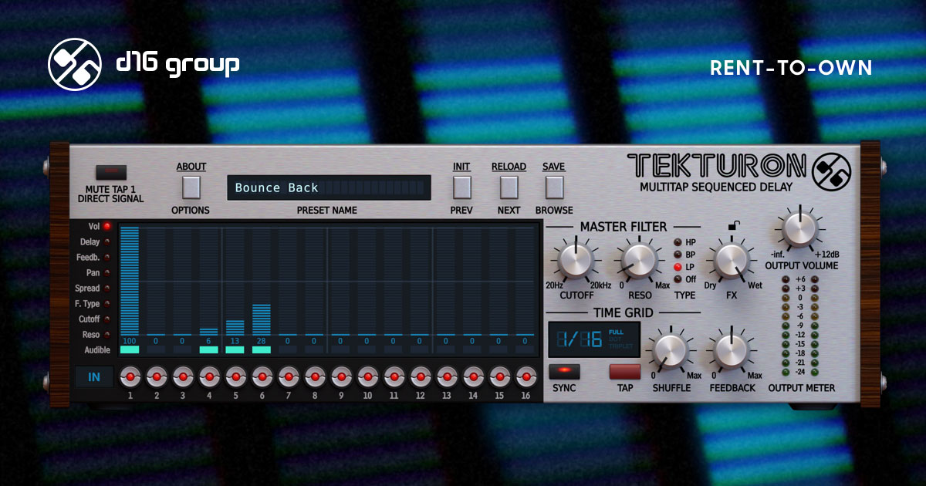This screenshot has width=926, height=486.
Task: Click the FX Dry/Wet knob
Action: 732,260
